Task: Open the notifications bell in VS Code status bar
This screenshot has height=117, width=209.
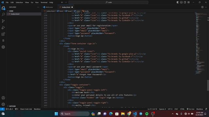Action: pyautogui.click(x=206, y=109)
